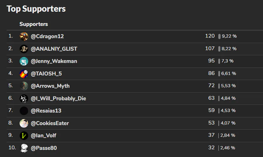Select the 8,22 % bar for ANALNIY_GLIST

tap(219, 49)
